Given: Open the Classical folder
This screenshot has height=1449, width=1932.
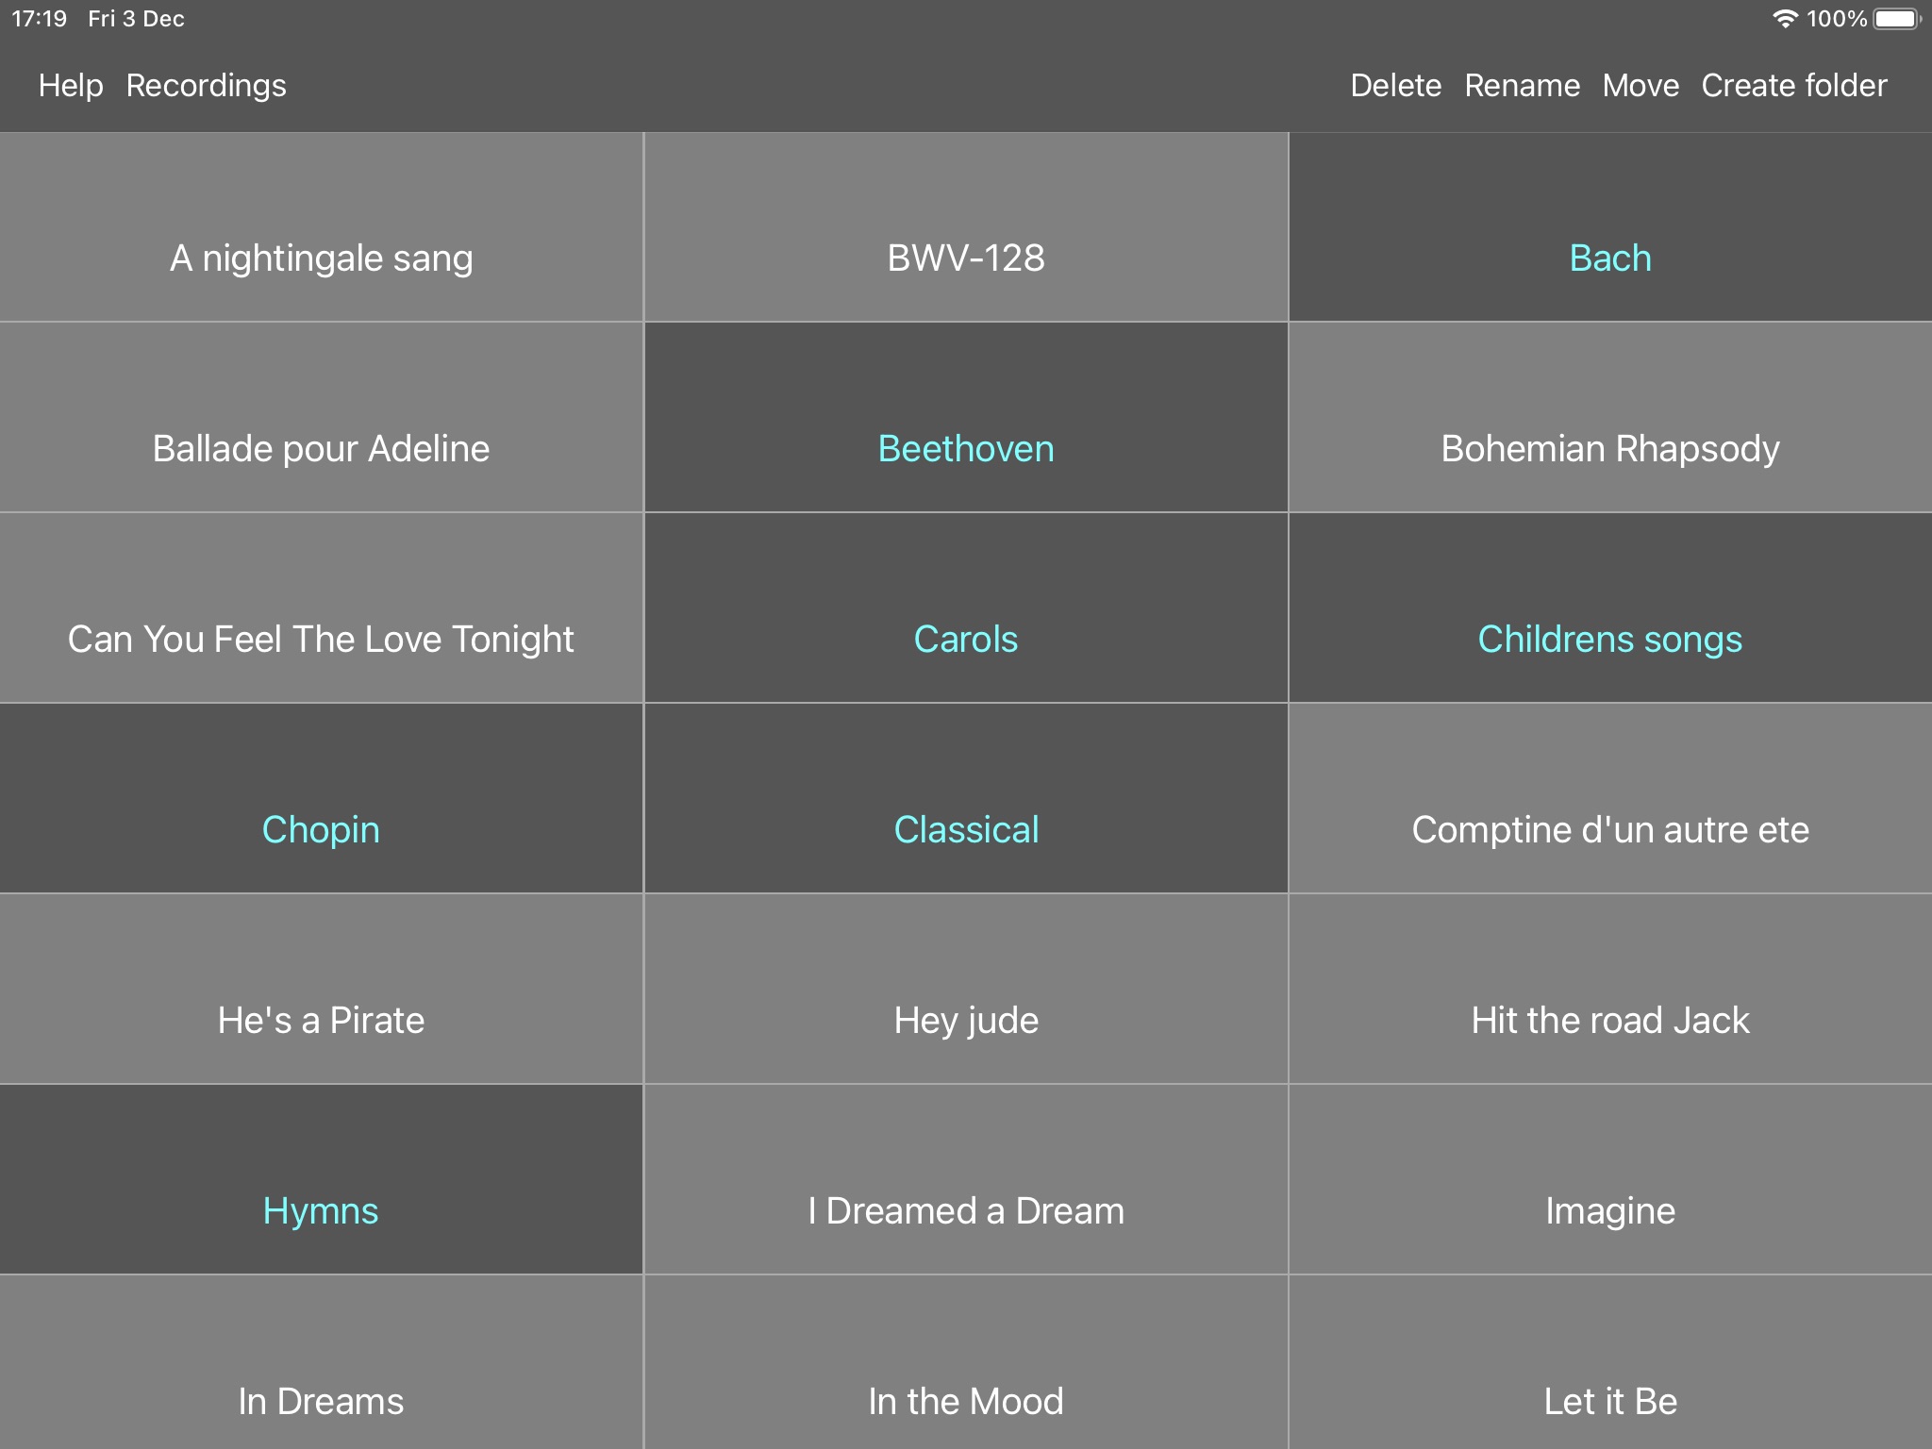Looking at the screenshot, I should [966, 828].
